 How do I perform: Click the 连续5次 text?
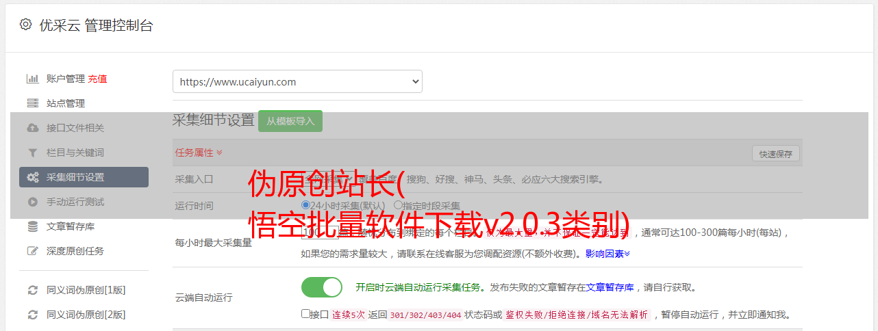coord(349,315)
